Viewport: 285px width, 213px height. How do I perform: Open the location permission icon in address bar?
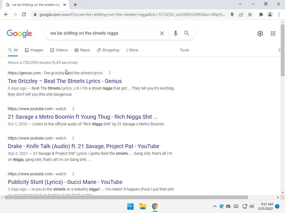[x=232, y=14]
